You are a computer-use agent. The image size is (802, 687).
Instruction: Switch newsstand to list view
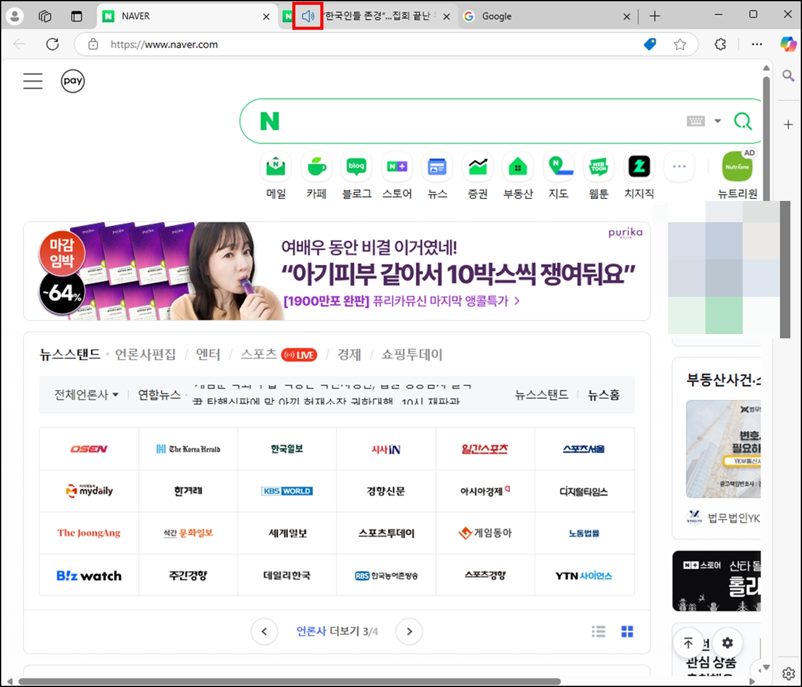pos(598,631)
